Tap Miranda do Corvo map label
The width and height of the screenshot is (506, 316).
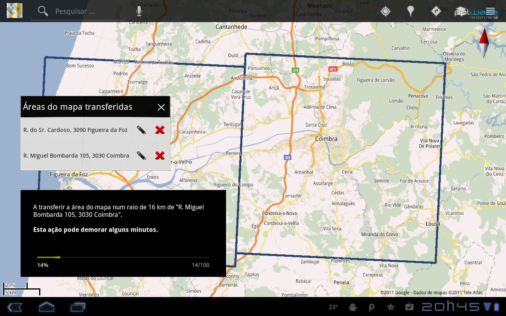click(379, 235)
